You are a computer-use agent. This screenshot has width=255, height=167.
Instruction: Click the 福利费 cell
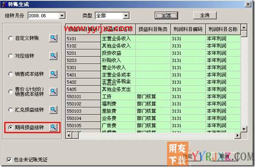[118, 104]
